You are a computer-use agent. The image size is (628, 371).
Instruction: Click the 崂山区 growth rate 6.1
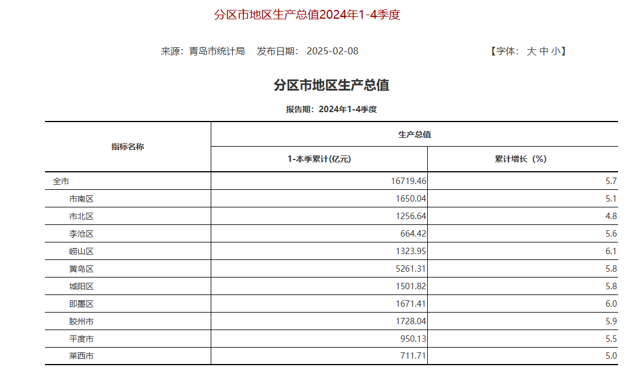(x=611, y=251)
